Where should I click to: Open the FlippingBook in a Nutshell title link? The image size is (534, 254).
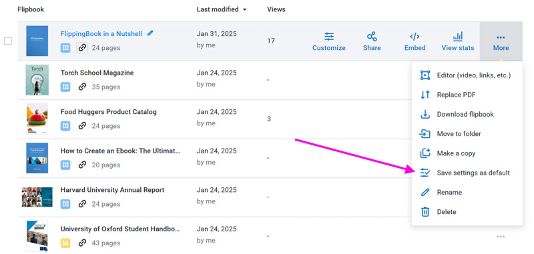point(101,33)
